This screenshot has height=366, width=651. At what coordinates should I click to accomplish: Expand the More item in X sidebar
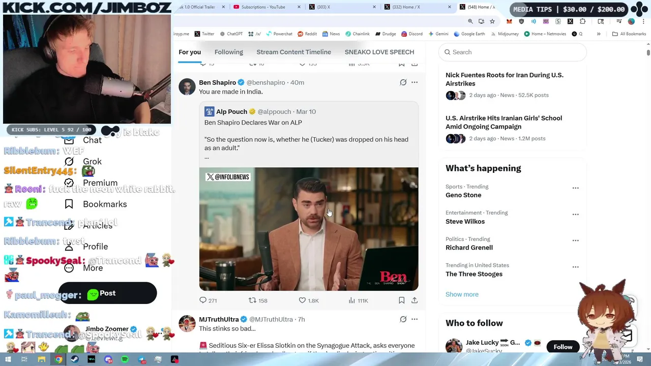83,268
